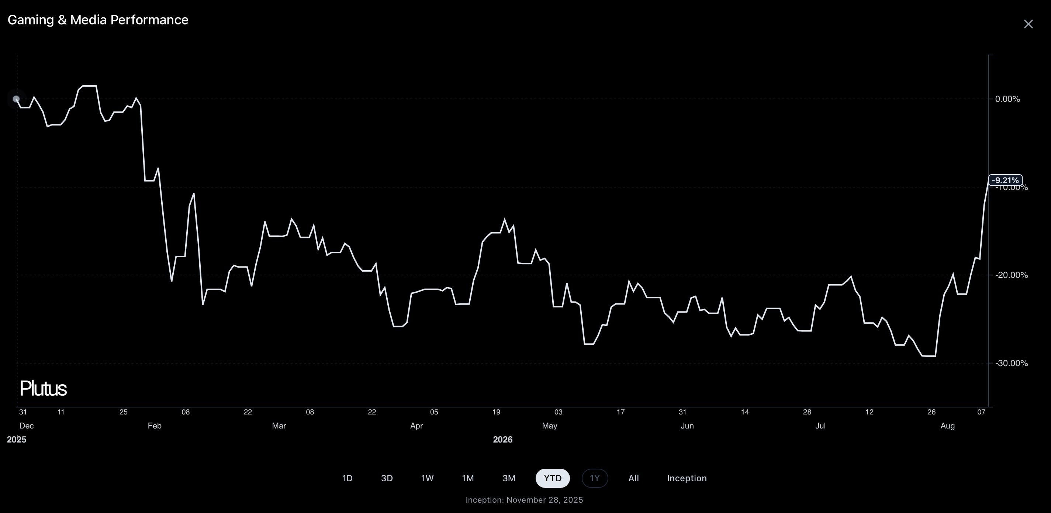
Task: Click the May month axis label
Action: tap(550, 426)
